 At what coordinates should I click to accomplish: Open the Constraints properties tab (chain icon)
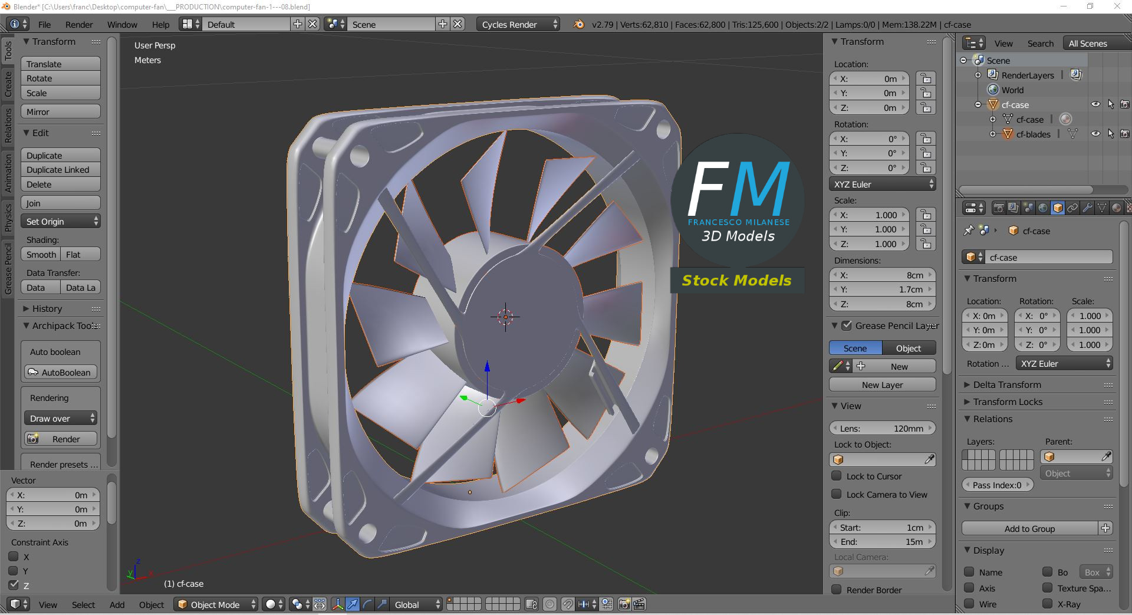(x=1072, y=208)
